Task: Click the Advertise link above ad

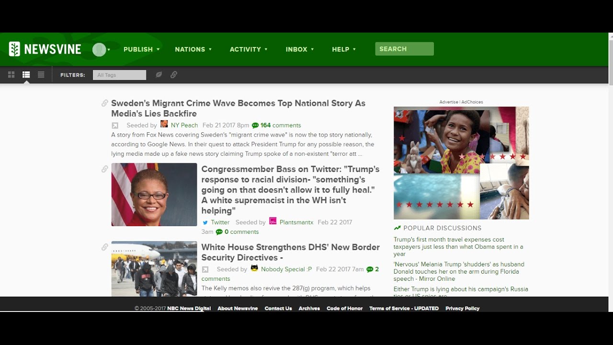Action: click(449, 102)
